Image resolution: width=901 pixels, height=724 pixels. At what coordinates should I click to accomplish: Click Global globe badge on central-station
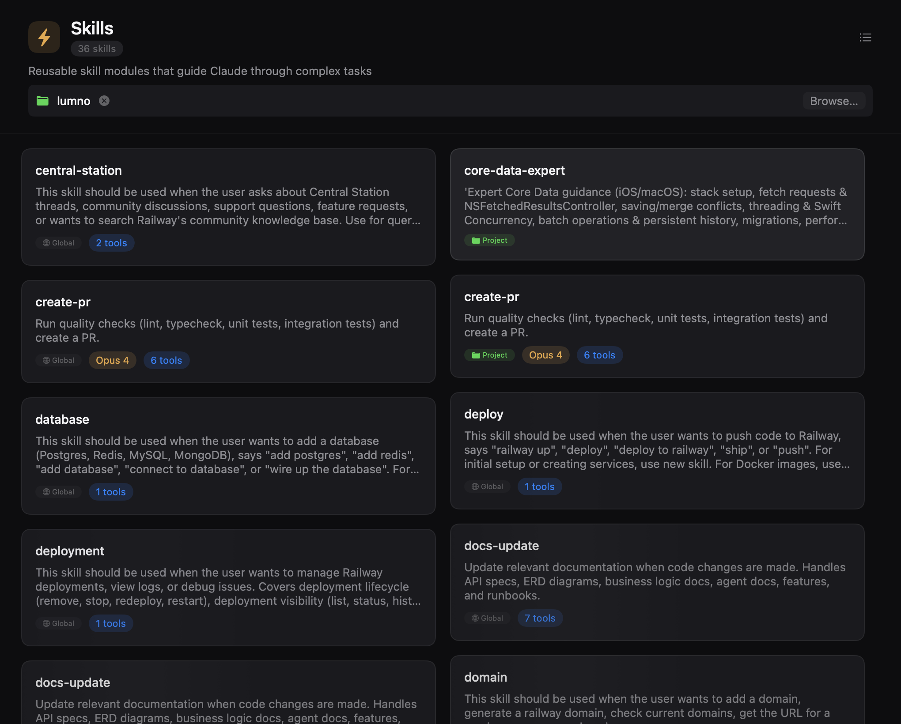58,243
